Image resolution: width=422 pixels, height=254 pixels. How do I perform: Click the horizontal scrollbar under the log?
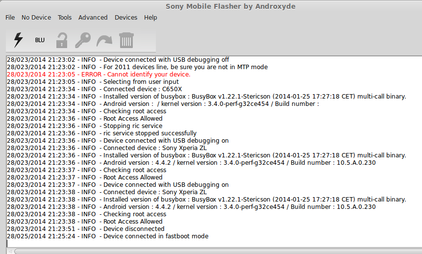[218, 252]
